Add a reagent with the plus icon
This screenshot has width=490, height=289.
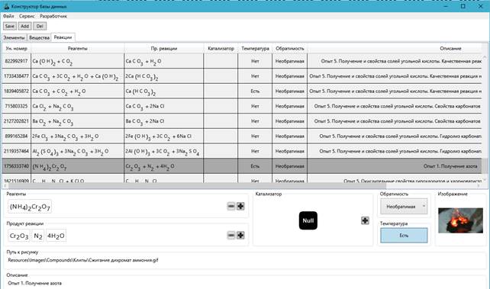point(240,207)
